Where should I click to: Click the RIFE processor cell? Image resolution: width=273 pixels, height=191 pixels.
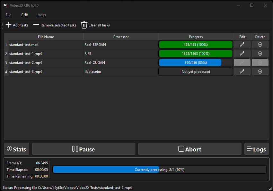[x=121, y=54]
